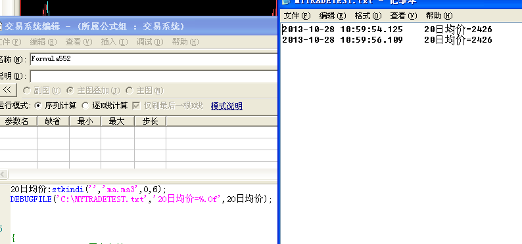Open formula editor's 查看(V) menu

(79, 42)
